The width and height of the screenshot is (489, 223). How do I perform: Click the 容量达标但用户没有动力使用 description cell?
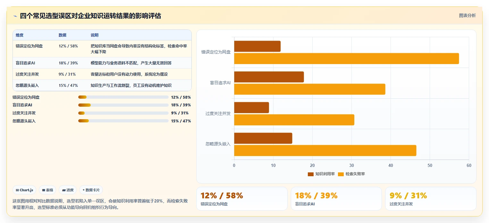pyautogui.click(x=129, y=74)
